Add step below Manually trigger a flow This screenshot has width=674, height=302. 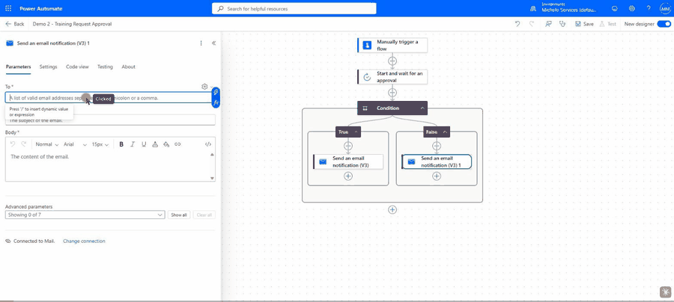[x=392, y=61]
